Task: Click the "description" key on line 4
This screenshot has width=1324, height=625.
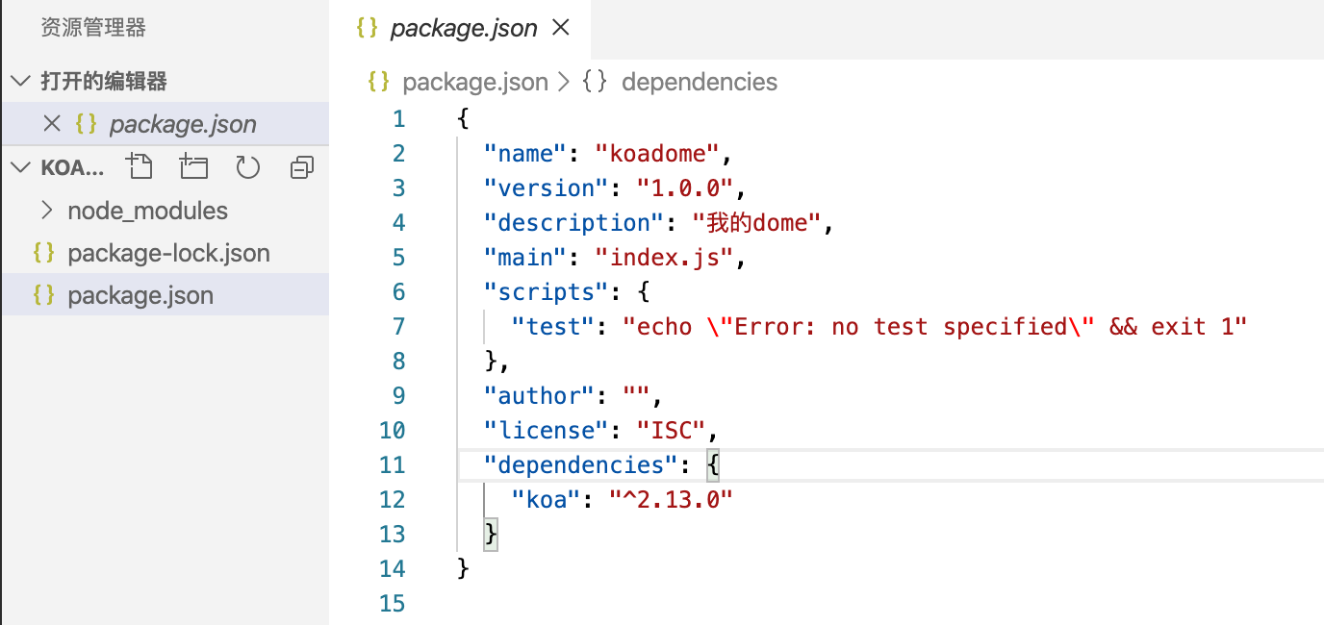Action: 574,223
